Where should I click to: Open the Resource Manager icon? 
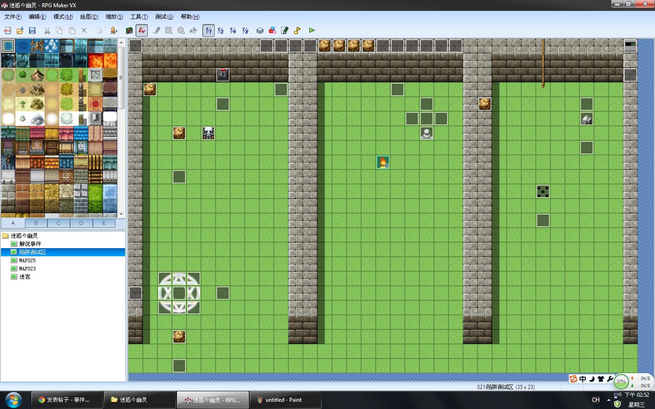tap(272, 30)
